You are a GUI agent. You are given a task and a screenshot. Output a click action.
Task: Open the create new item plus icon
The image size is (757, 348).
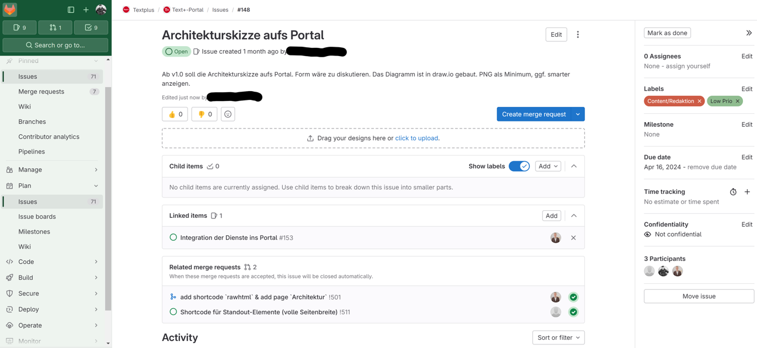click(86, 9)
